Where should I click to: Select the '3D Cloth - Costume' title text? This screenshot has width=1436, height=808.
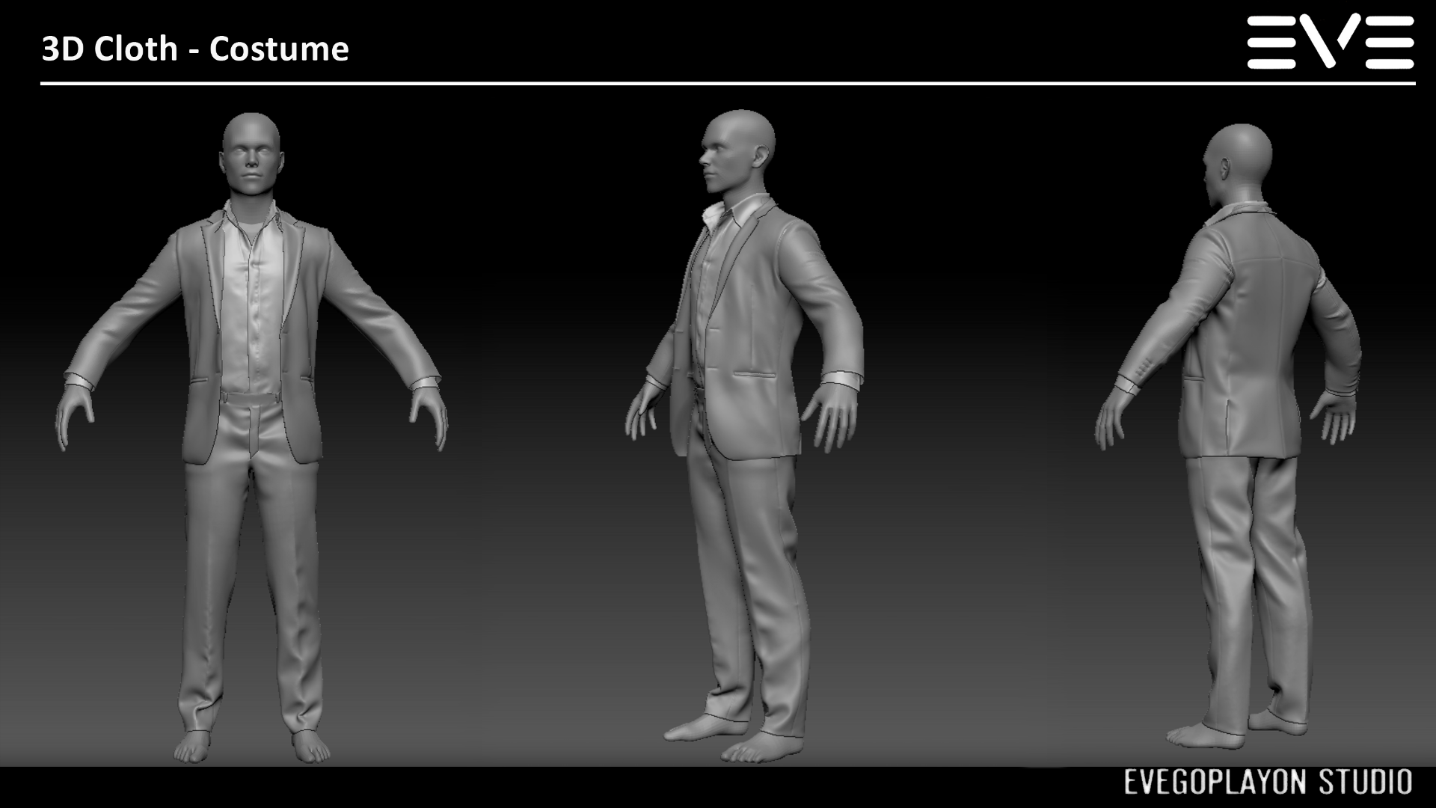pos(195,49)
